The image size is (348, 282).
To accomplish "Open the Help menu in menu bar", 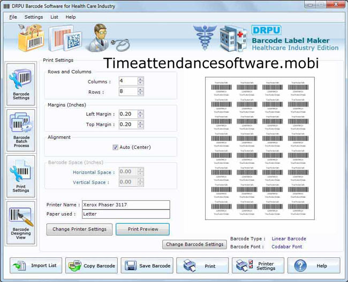I will 71,17.
